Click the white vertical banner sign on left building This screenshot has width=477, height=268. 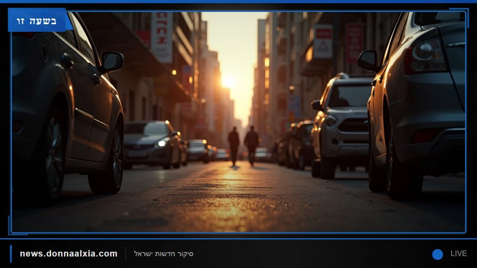point(162,37)
